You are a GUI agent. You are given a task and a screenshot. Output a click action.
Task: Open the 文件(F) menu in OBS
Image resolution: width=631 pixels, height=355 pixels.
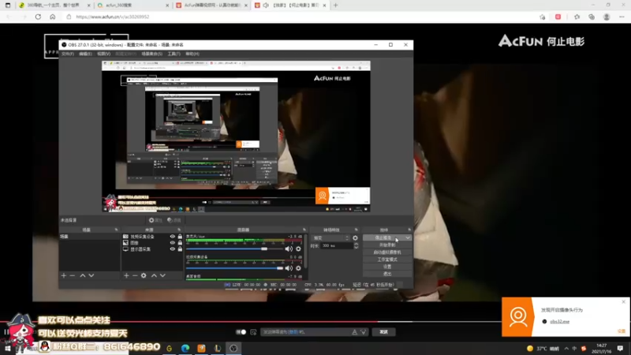click(67, 54)
